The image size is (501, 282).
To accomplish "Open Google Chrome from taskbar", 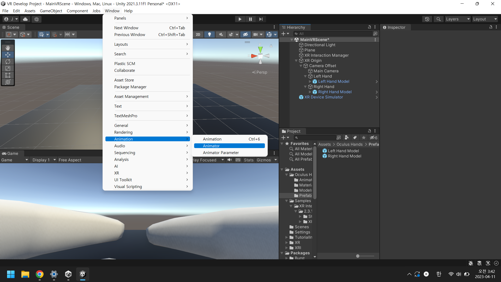I will coord(40,274).
